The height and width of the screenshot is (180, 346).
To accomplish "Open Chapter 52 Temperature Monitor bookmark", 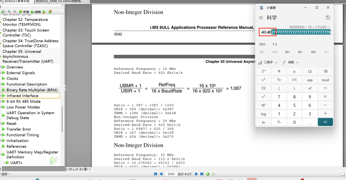I will pos(25,22).
